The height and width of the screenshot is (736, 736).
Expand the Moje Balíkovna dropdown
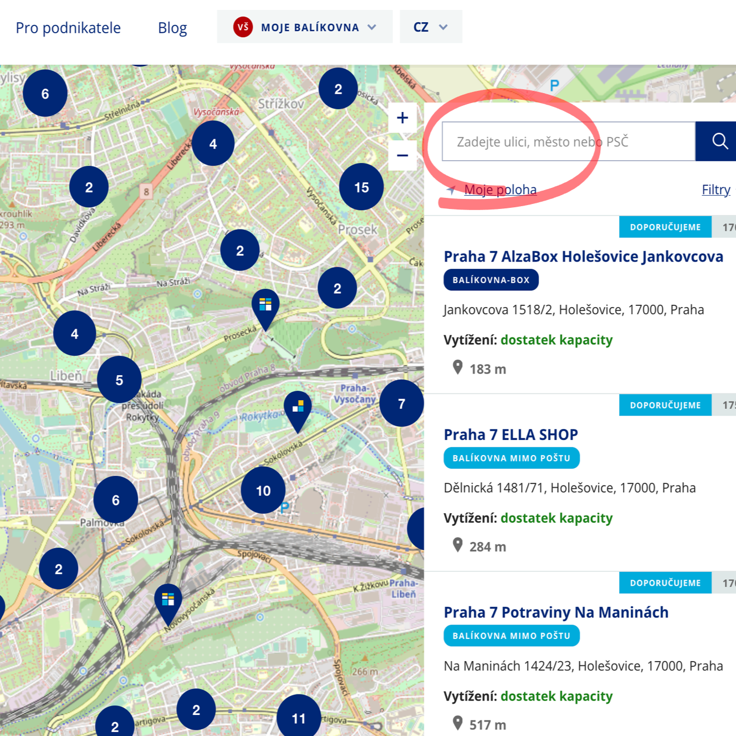pyautogui.click(x=305, y=27)
